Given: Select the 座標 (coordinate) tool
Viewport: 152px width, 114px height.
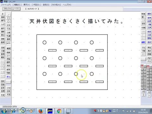Looking at the screenshot, I should click(3, 91).
